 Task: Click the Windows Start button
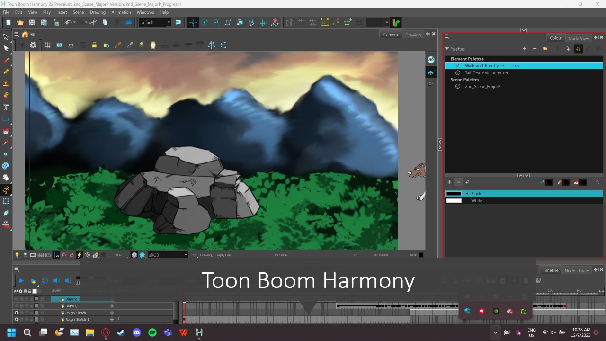tap(11, 332)
